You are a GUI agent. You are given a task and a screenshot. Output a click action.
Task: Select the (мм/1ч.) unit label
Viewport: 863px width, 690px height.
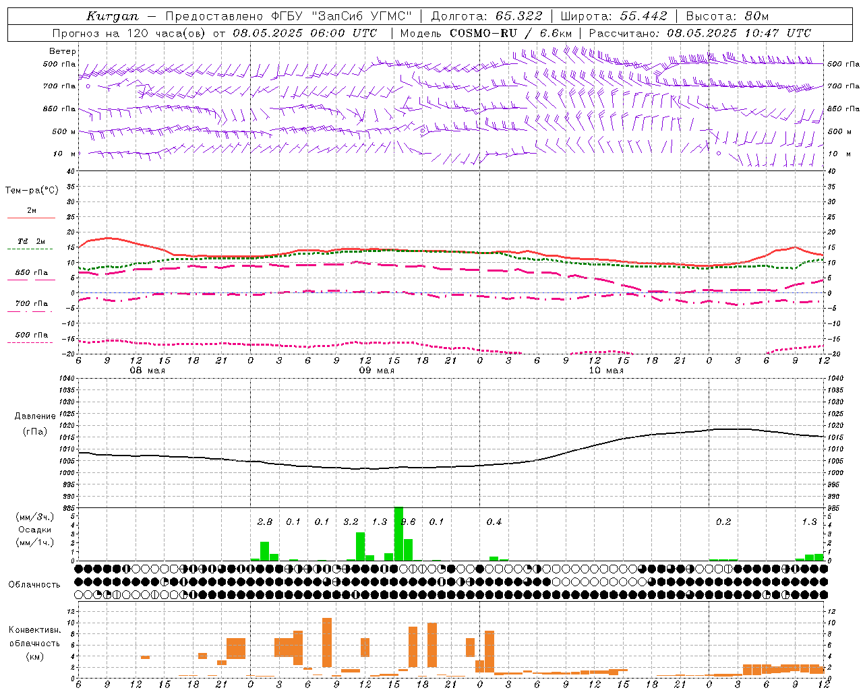click(35, 542)
